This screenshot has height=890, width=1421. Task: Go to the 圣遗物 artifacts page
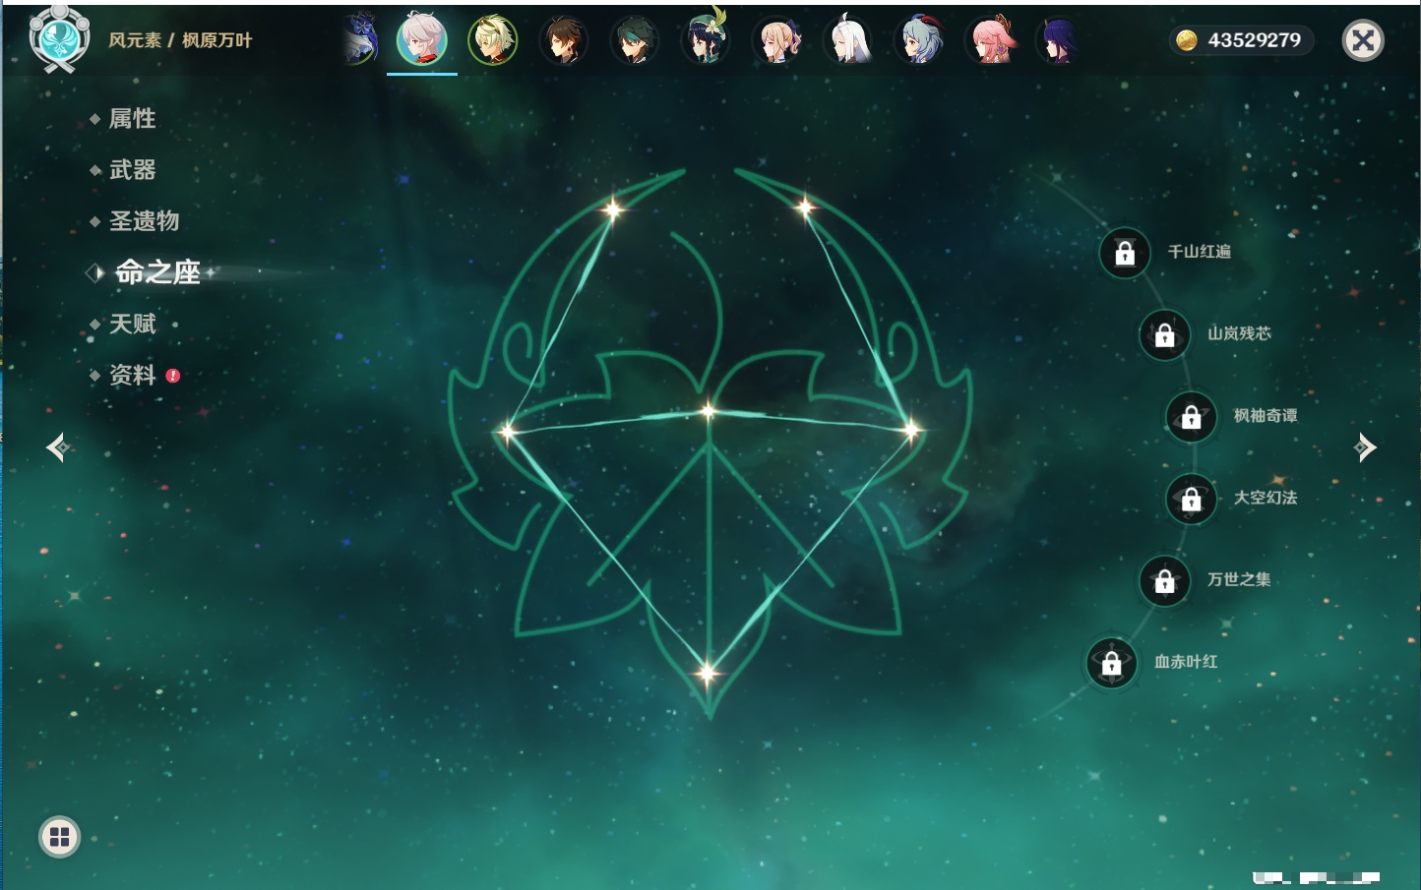[144, 221]
